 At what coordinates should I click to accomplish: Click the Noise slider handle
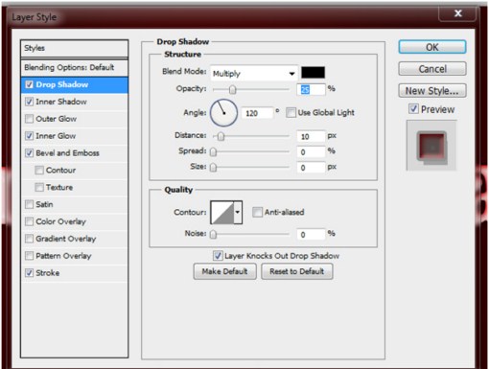(213, 235)
